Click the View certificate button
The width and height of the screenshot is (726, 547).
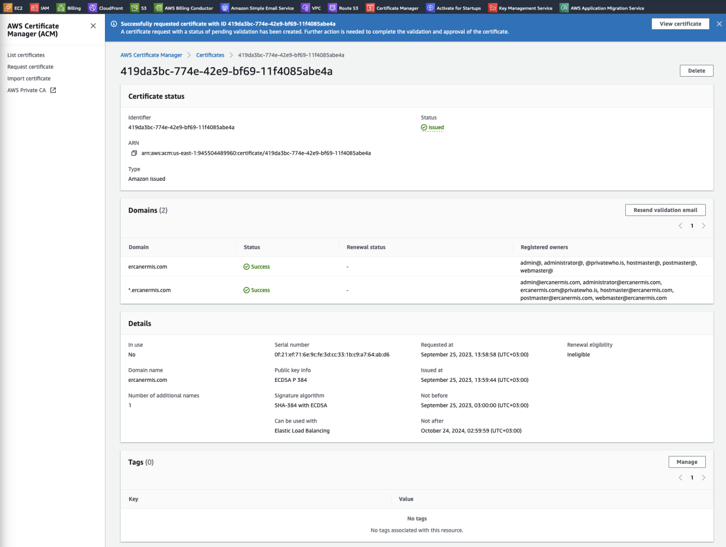(x=680, y=24)
